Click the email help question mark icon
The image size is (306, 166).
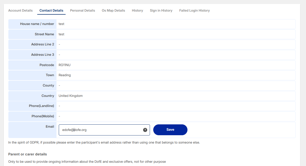tap(145, 130)
